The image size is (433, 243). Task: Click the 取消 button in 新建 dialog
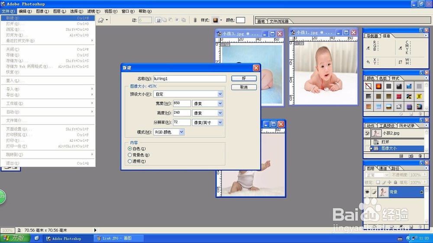click(244, 87)
